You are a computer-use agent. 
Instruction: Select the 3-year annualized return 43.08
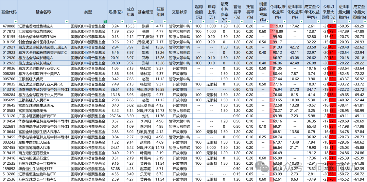pos(294,57)
